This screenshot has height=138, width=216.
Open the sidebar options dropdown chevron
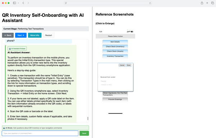point(18,3)
